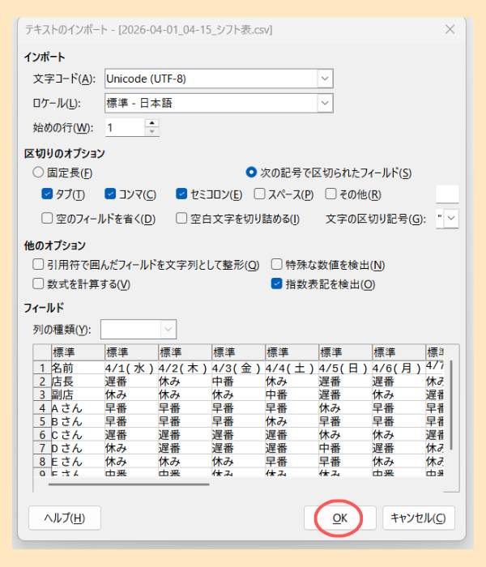The width and height of the screenshot is (486, 567).
Task: Click the その他 custom separator field
Action: pyautogui.click(x=447, y=194)
